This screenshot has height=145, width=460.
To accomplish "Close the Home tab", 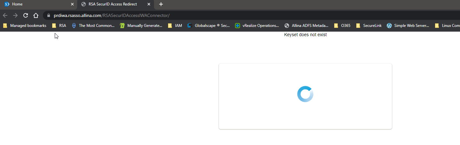I will point(72,4).
